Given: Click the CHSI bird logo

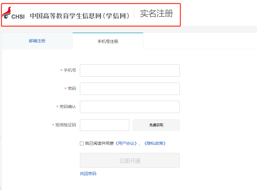Looking at the screenshot, I should click(x=13, y=14).
